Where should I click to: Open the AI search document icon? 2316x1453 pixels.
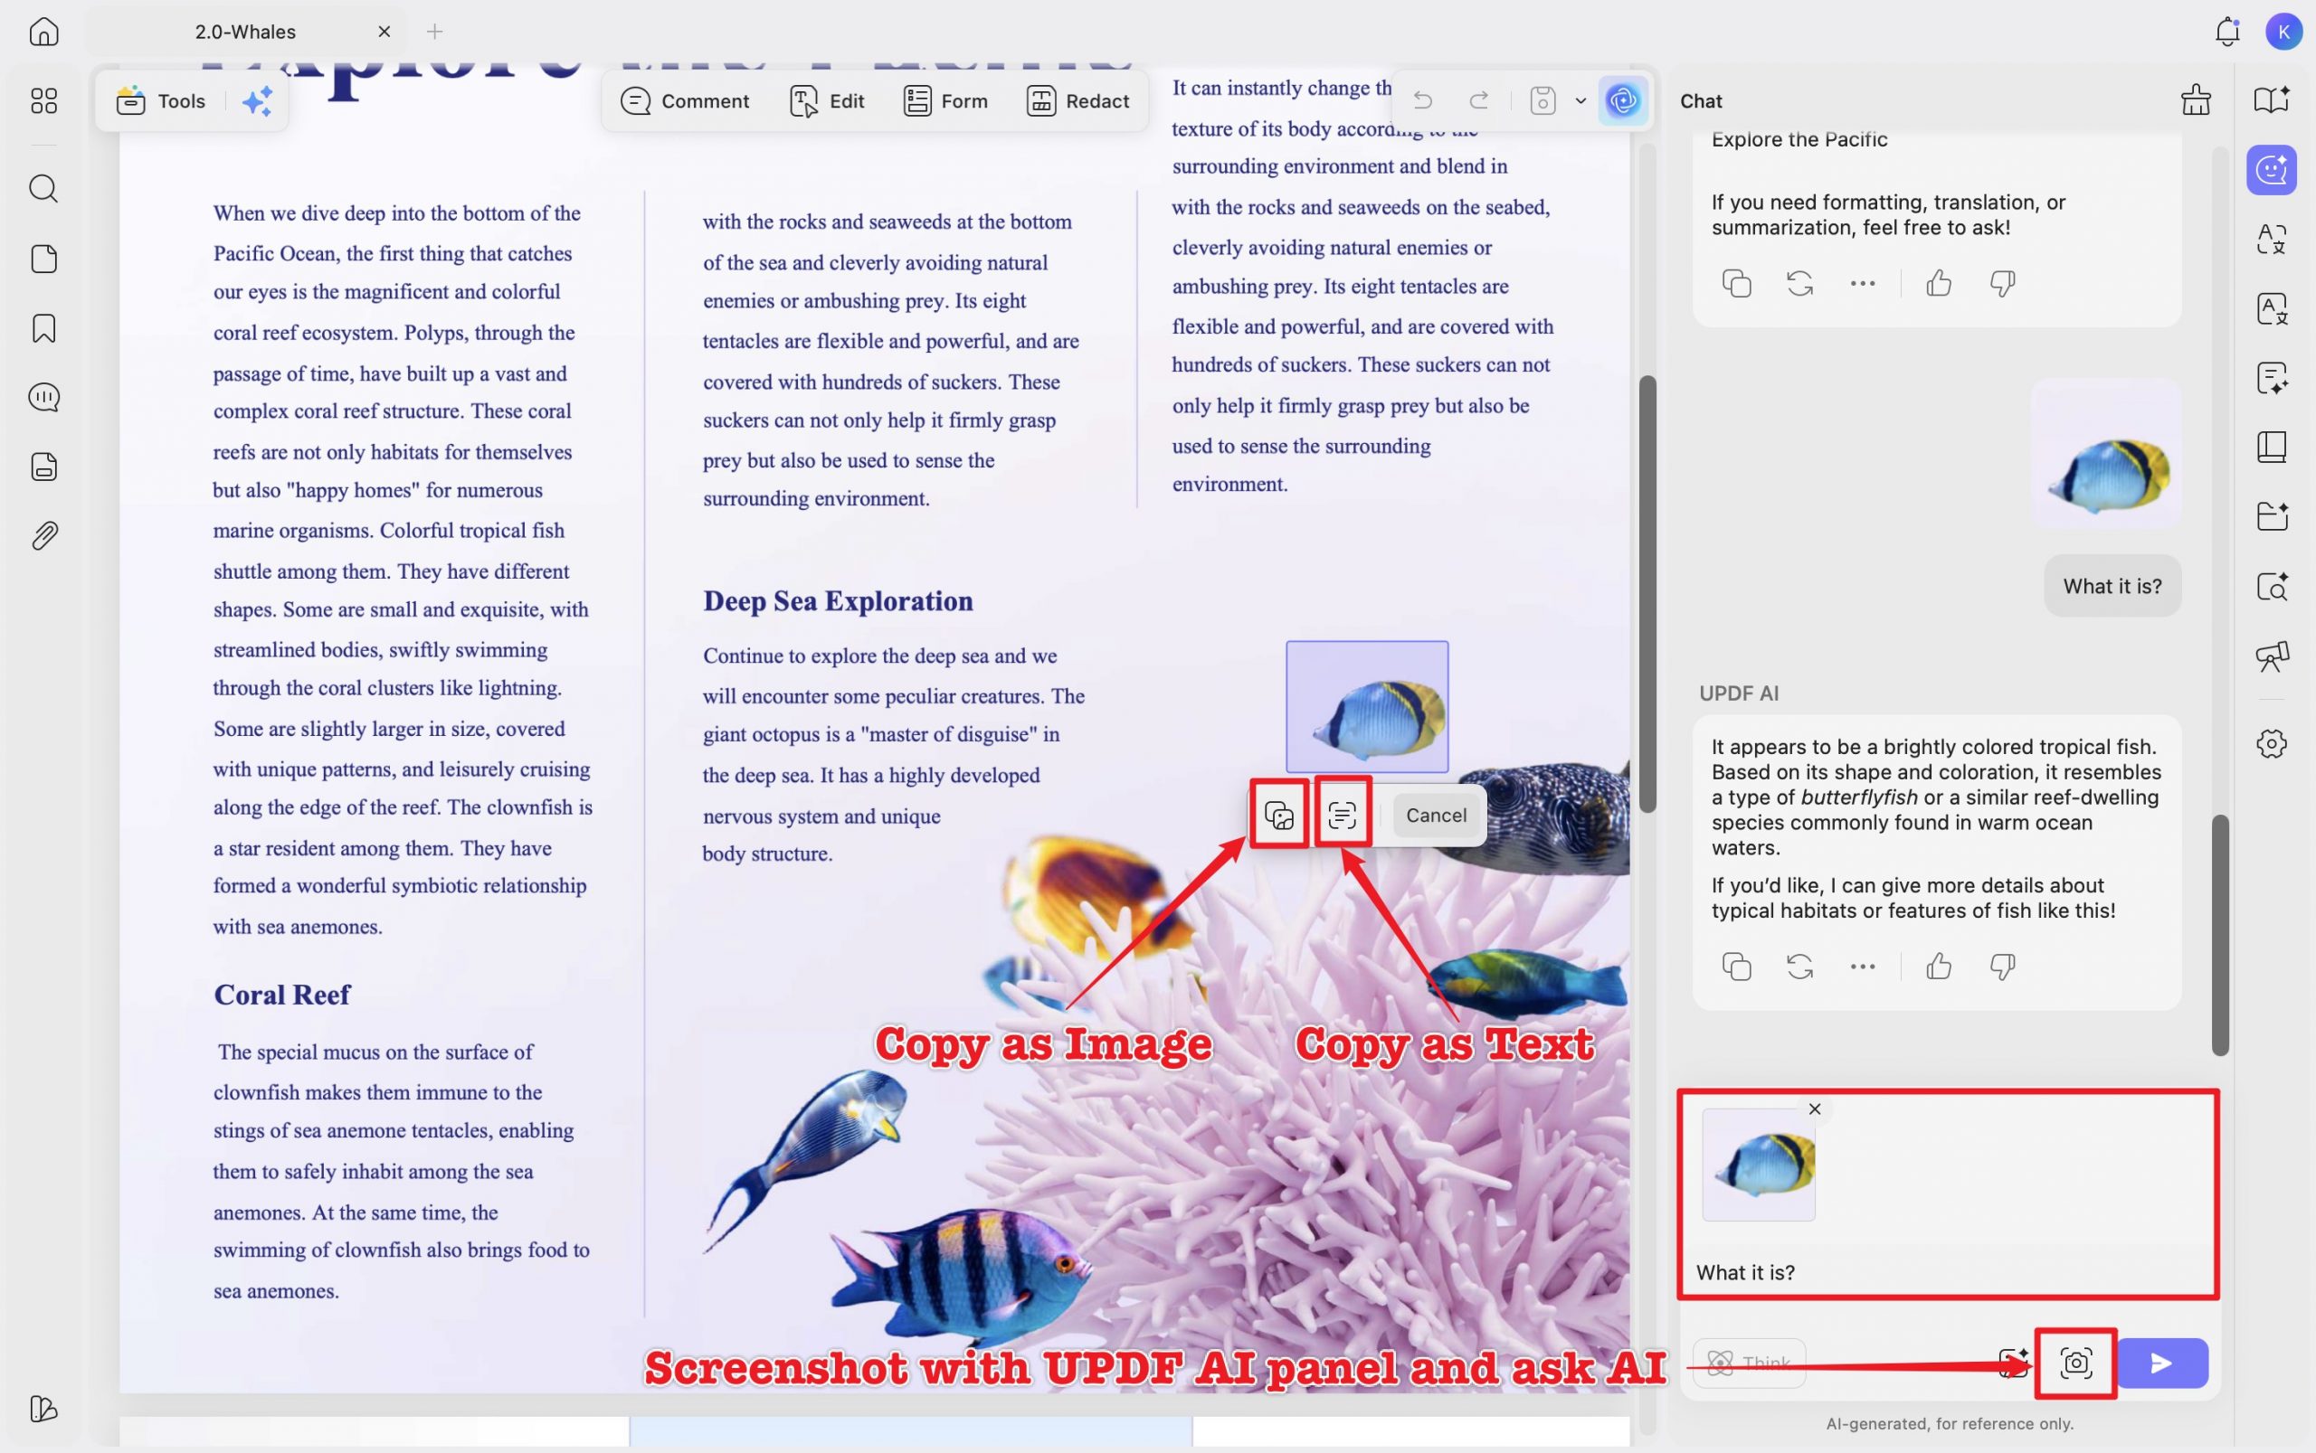(x=2272, y=586)
